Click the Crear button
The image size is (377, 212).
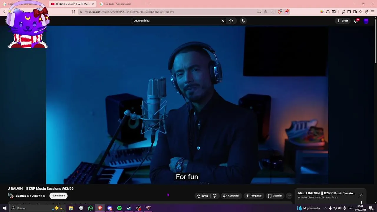[343, 21]
